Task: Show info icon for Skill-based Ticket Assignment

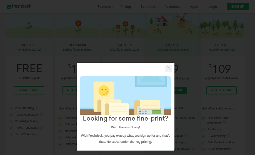Action: tap(224, 123)
